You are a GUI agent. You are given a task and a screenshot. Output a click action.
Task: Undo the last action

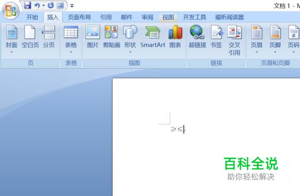coord(37,6)
